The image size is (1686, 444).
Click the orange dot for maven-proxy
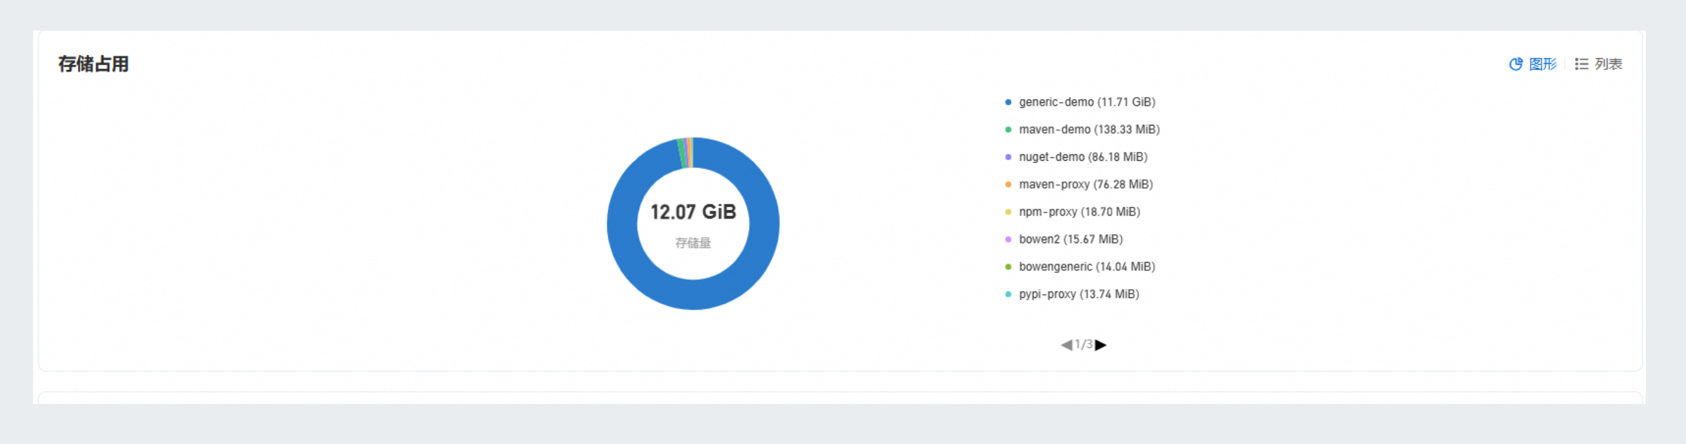click(x=1008, y=184)
